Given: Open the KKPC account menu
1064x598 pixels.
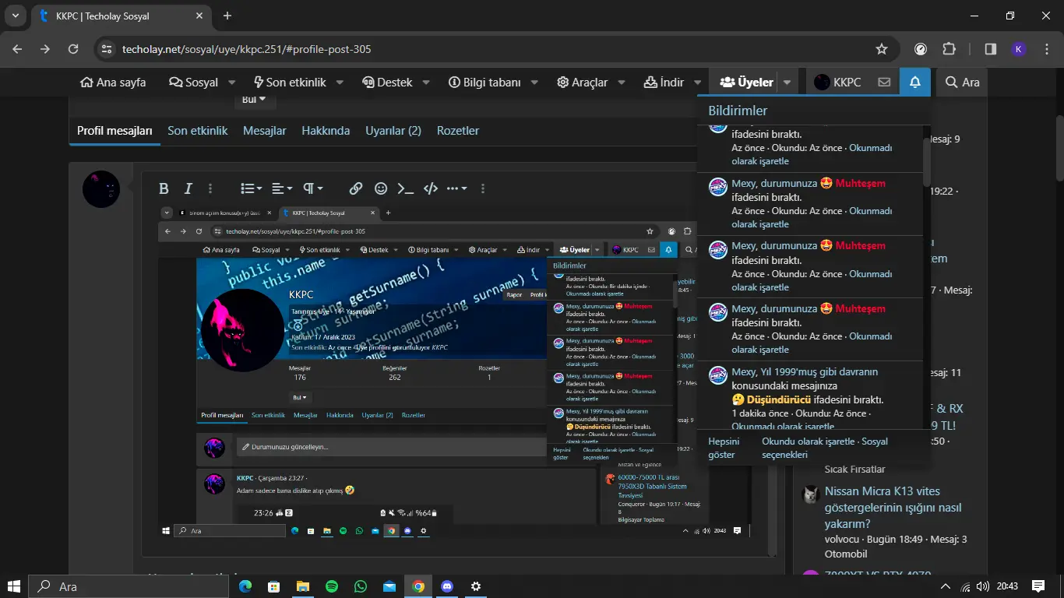Looking at the screenshot, I should 838,82.
